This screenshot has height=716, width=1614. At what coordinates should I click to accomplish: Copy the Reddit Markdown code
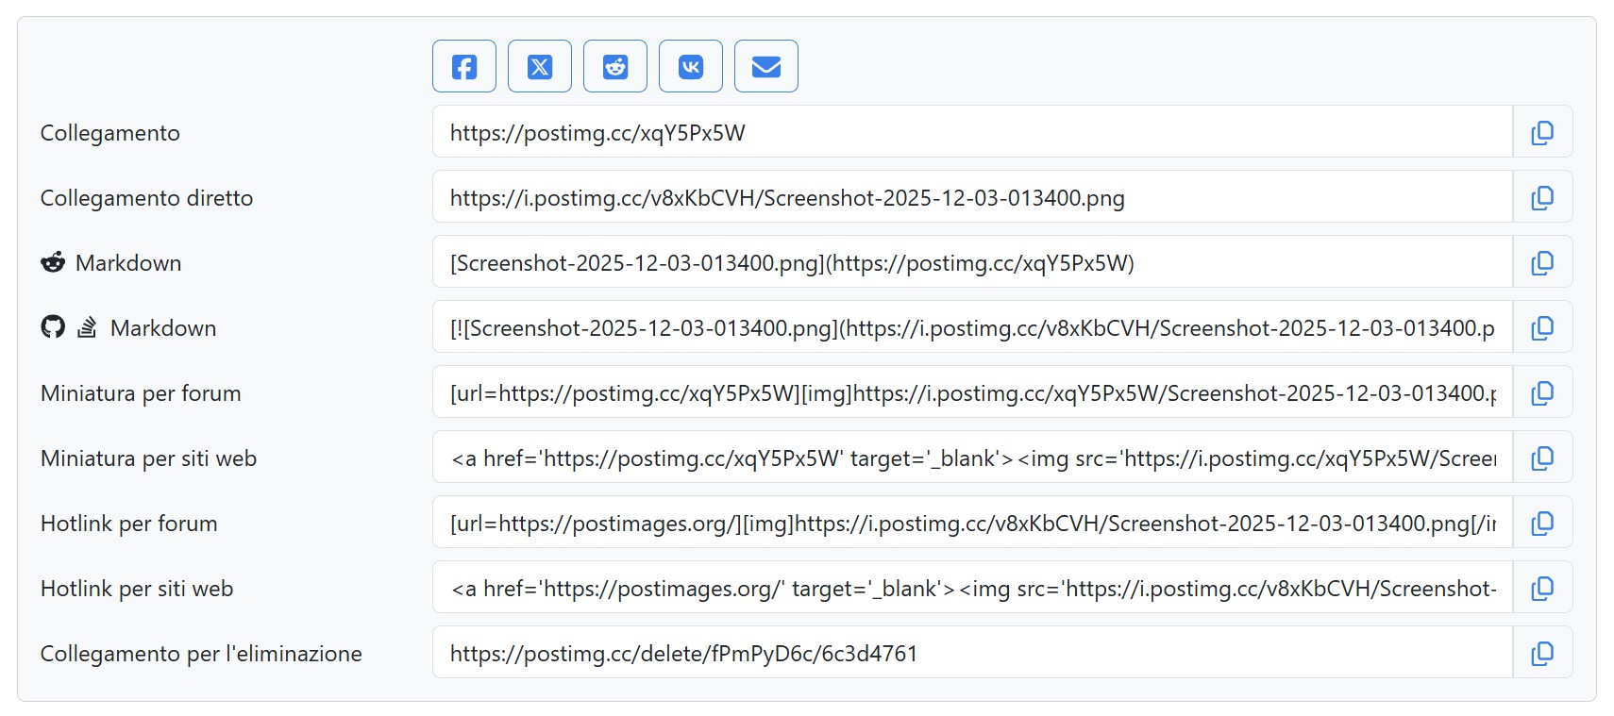[x=1542, y=262]
